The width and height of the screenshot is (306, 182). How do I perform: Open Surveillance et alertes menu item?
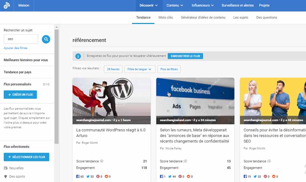(238, 5)
